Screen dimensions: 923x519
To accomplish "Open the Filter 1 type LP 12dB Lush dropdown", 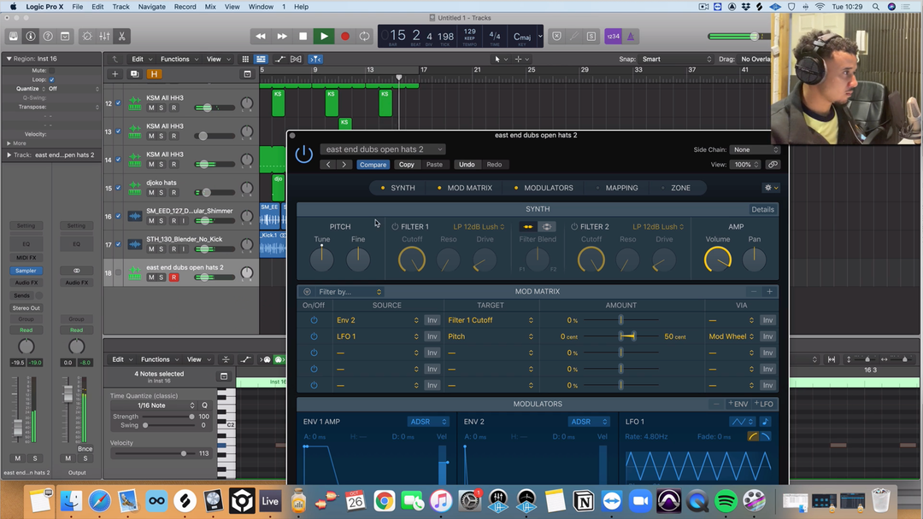I will [x=479, y=227].
